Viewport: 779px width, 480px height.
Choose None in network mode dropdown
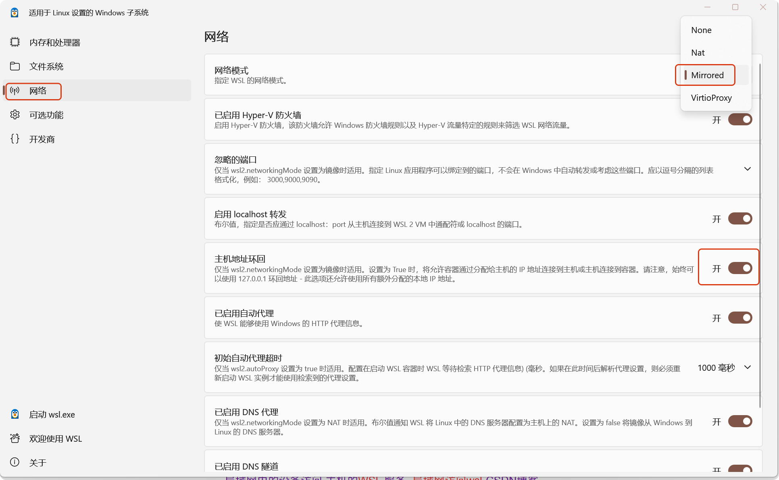coord(716,30)
